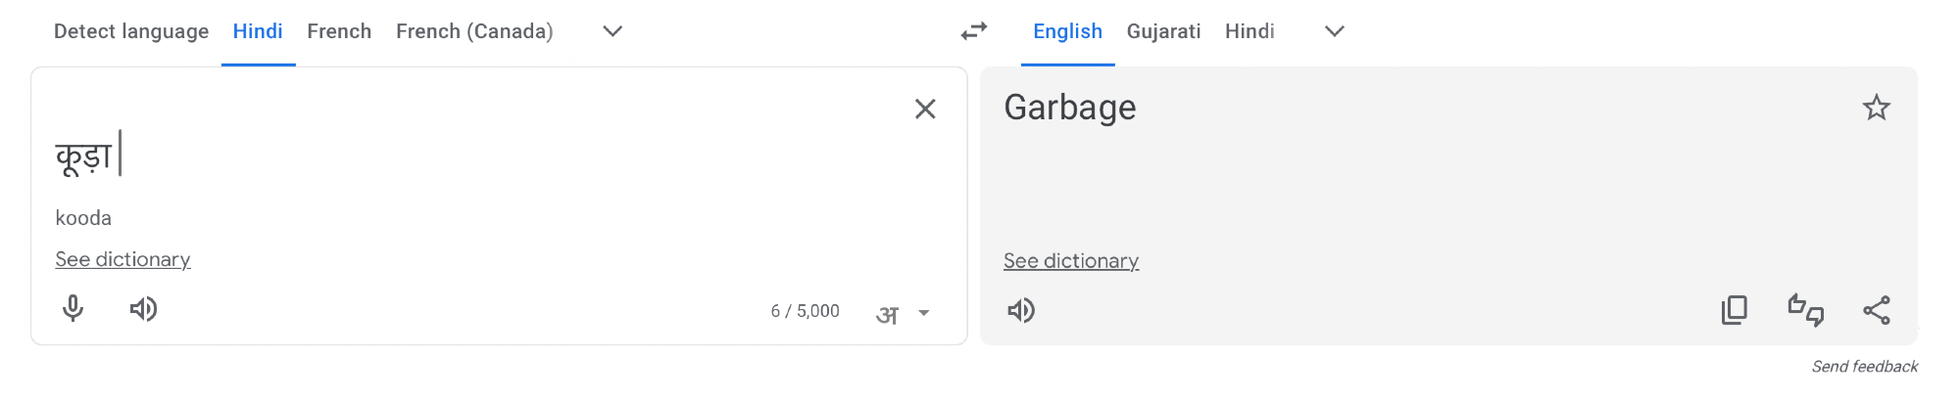The image size is (1960, 400).
Task: Share the Garbage translation
Action: tap(1876, 310)
